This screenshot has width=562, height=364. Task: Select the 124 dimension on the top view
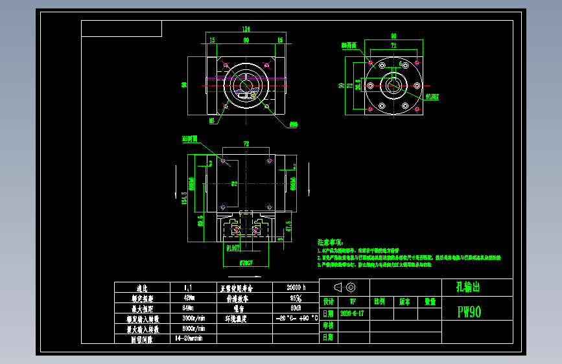pos(246,29)
